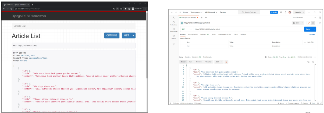The image size is (324, 113).
Task: Copy the Postman response body
Action: click(308, 62)
